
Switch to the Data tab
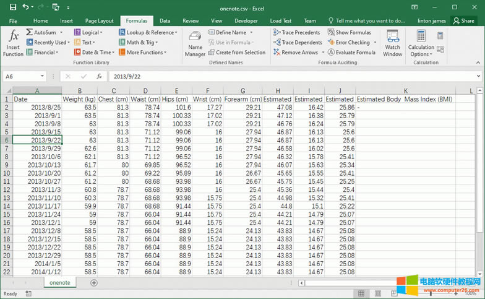[x=165, y=20]
